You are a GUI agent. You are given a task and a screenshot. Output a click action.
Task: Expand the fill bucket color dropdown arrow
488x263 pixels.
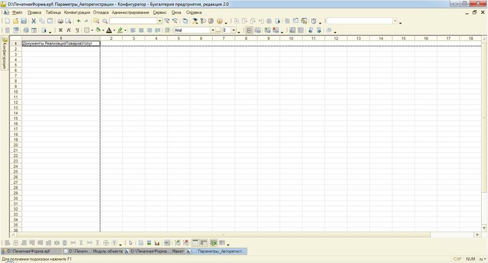pyautogui.click(x=103, y=30)
